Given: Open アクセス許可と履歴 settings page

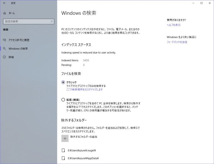Looking at the screenshot, I should coord(19,40).
